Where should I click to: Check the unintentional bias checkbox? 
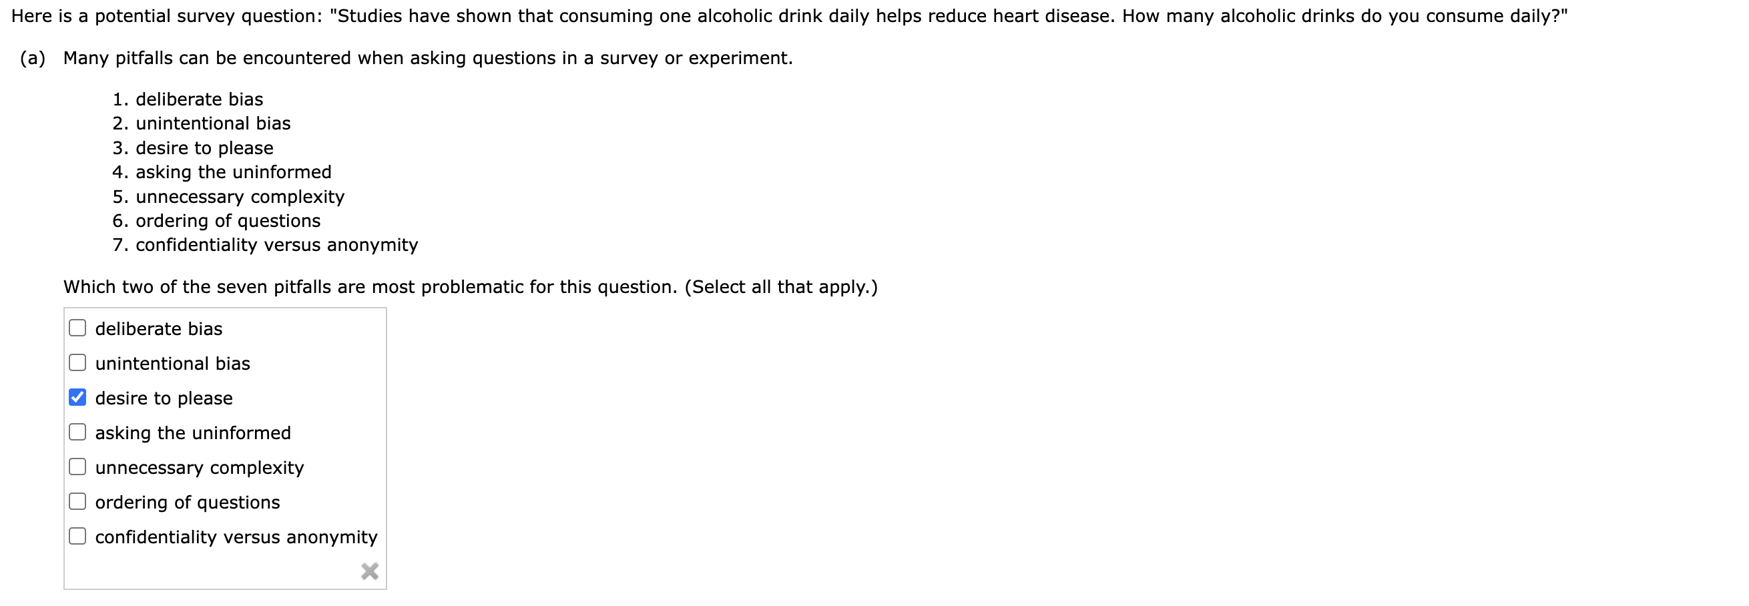point(77,362)
